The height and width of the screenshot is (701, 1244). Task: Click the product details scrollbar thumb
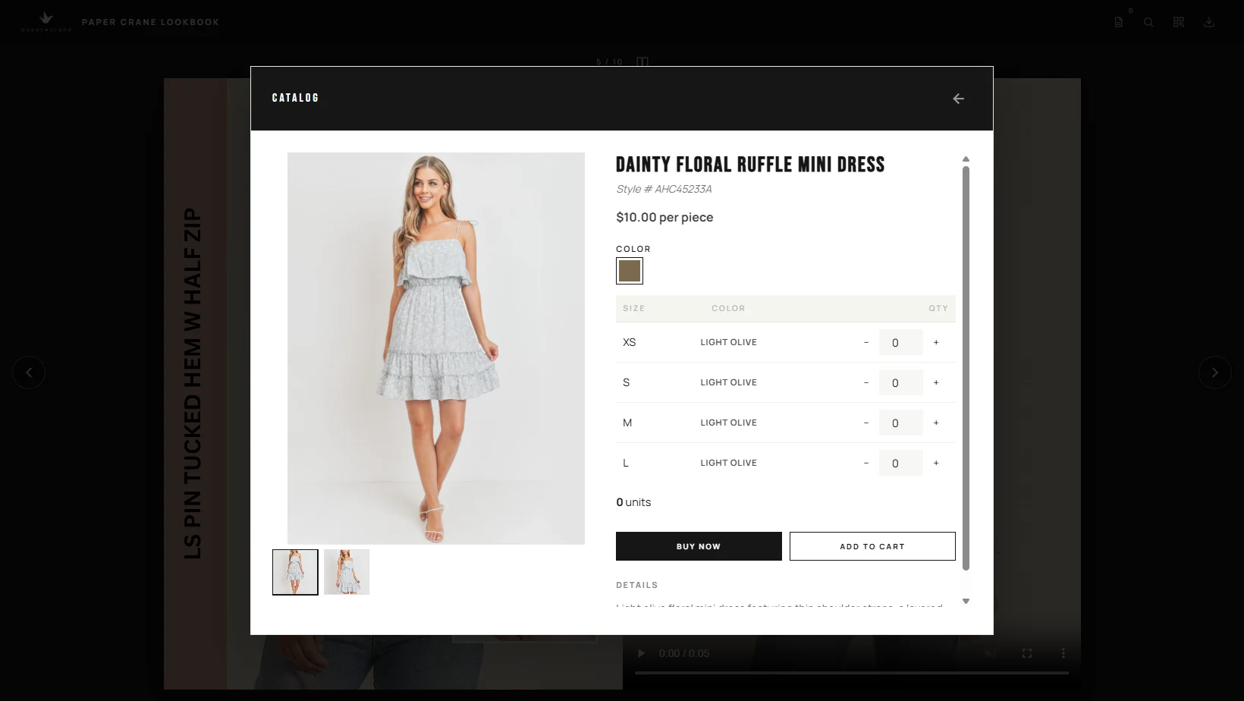coord(966,368)
